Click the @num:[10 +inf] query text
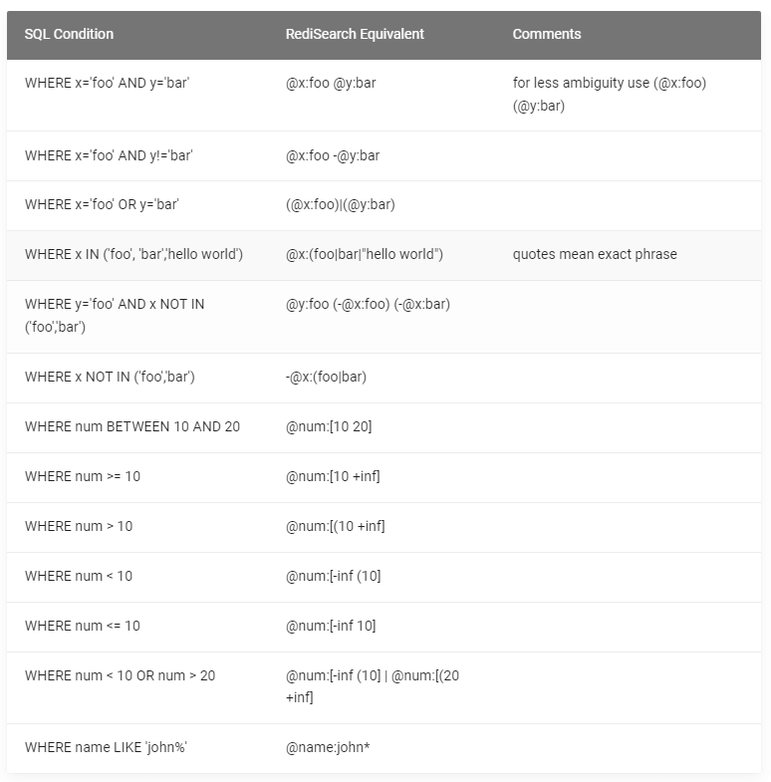 click(333, 476)
